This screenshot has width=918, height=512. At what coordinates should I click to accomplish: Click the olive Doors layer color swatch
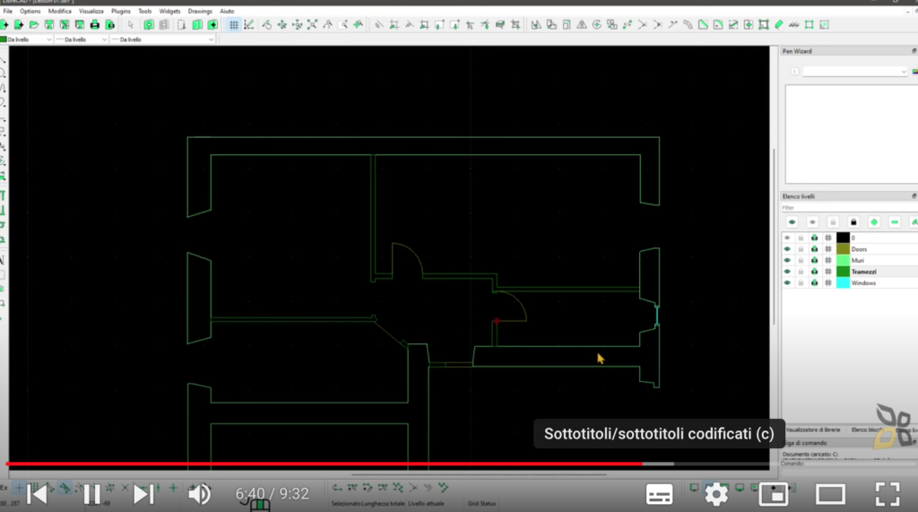(x=843, y=249)
